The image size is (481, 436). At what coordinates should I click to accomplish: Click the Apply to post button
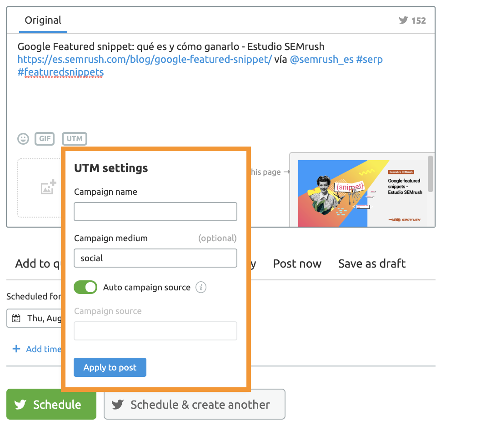pyautogui.click(x=110, y=368)
